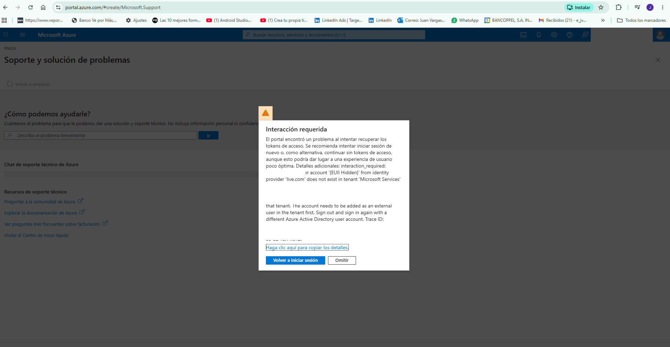View site information icon in address bar
Screen dimensions: 670x347
point(58,7)
